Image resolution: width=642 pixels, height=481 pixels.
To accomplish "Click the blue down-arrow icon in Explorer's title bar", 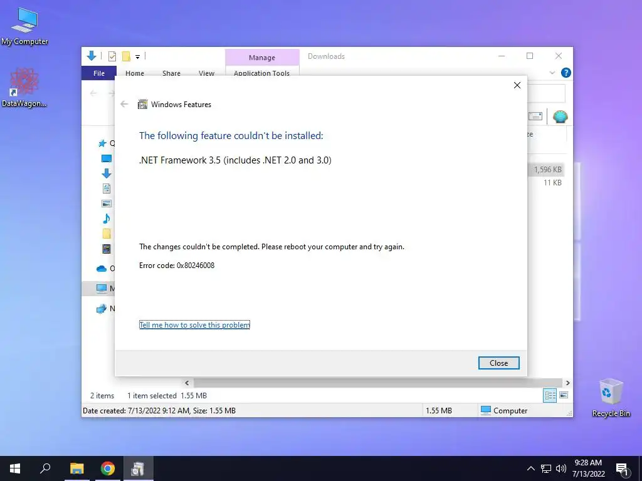I will 92,56.
